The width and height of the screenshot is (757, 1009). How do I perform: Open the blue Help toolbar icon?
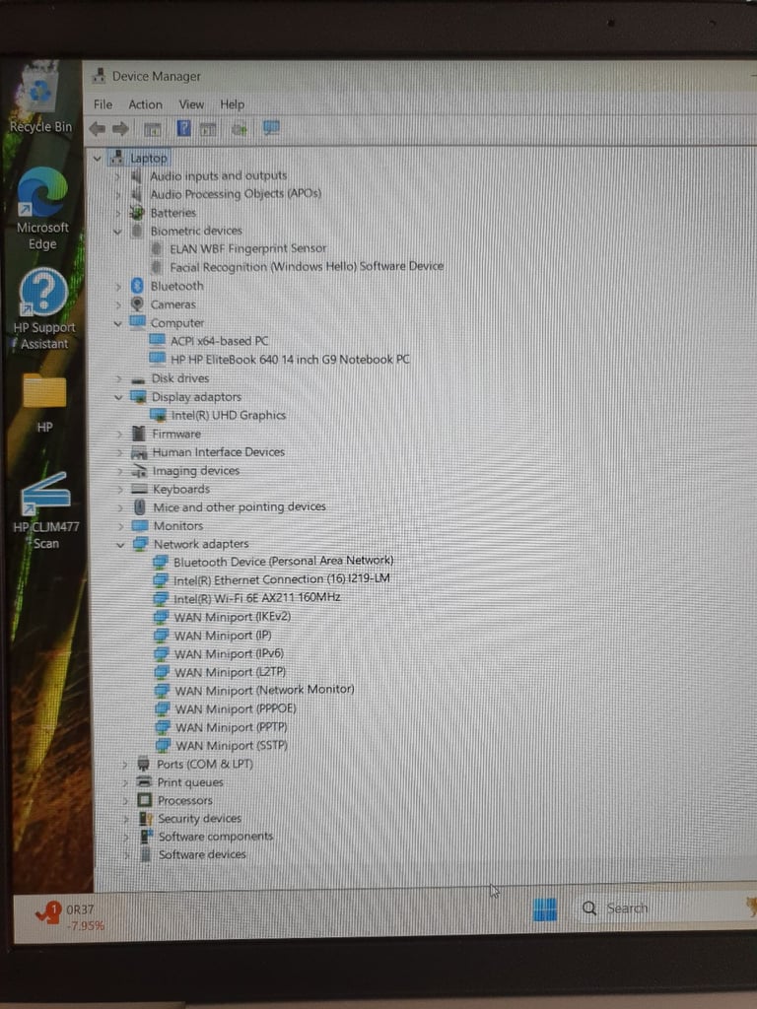(184, 128)
